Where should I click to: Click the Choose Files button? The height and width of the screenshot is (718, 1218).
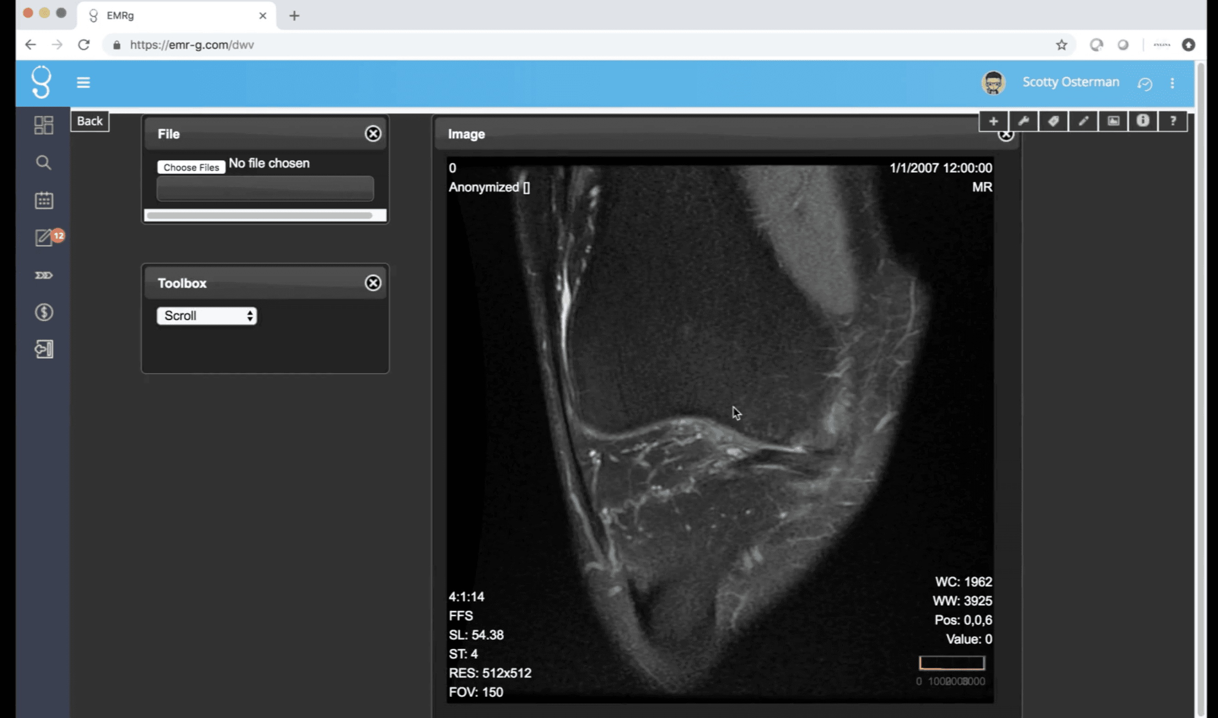click(x=191, y=168)
